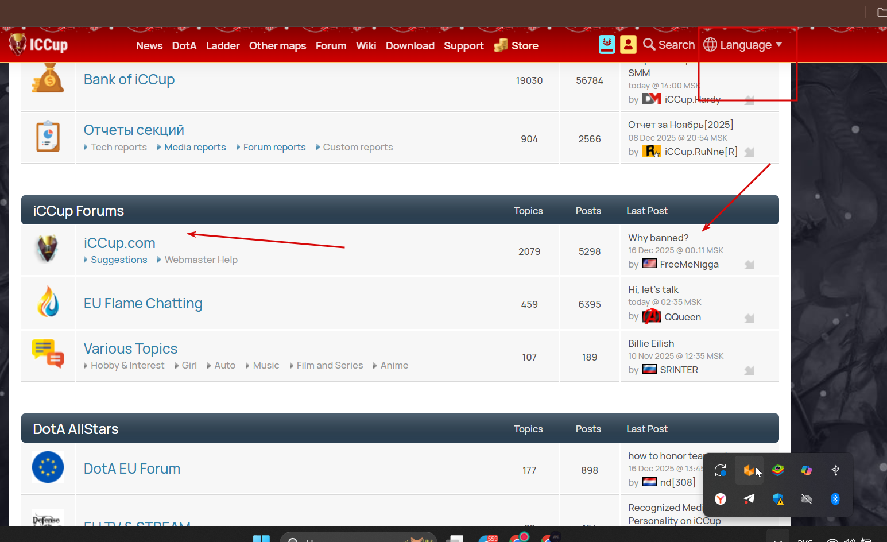
Task: Open the DotA menu item
Action: [x=184, y=45]
